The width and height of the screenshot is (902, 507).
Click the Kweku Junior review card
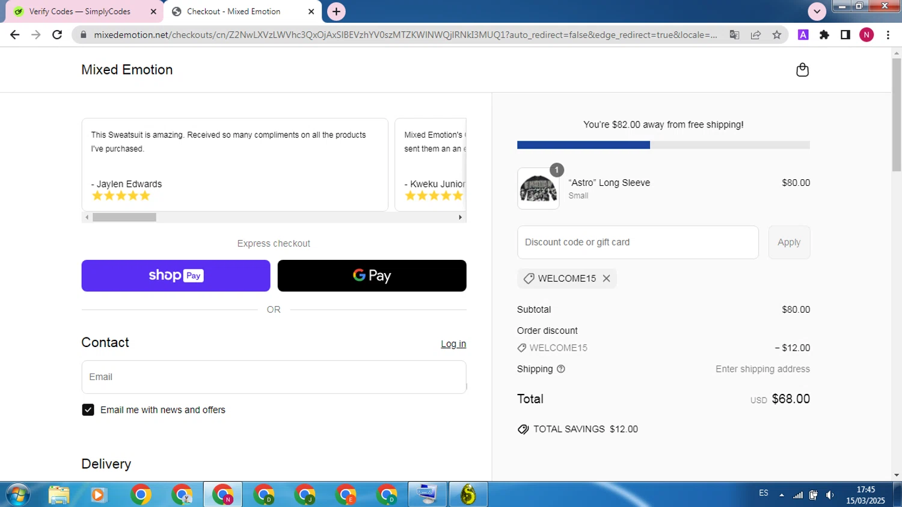(431, 165)
